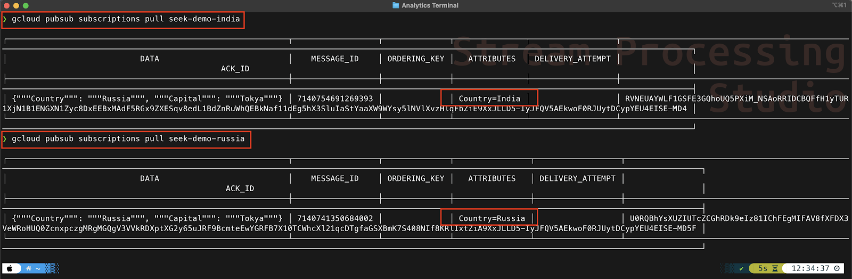This screenshot has width=852, height=279.
Task: Click the DATA column header in the first table
Action: click(150, 59)
